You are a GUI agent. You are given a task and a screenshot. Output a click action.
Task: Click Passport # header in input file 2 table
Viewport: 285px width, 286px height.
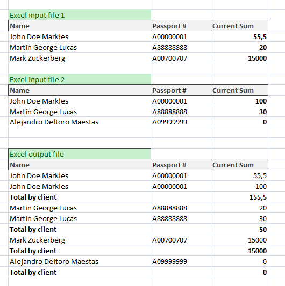(181, 90)
